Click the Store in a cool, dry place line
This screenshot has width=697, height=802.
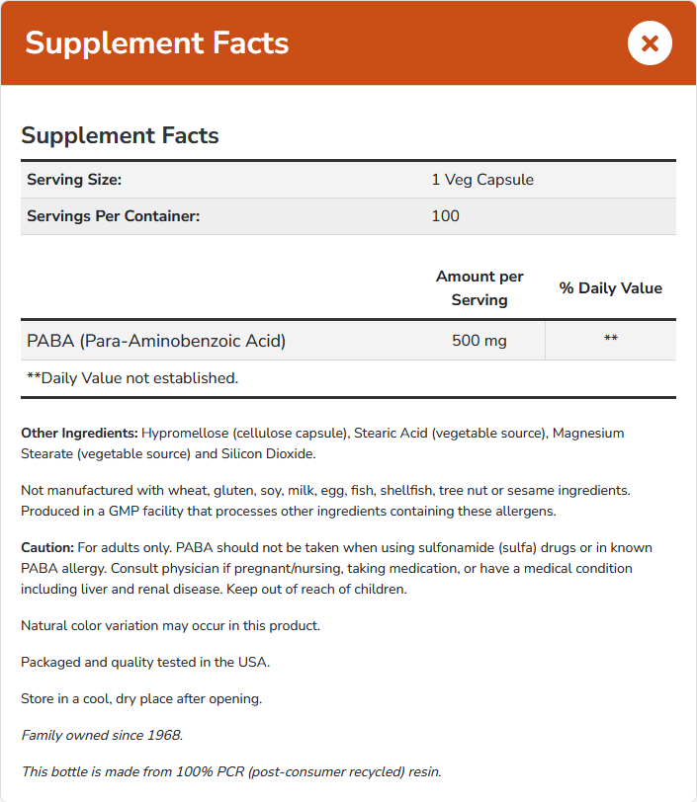click(141, 698)
